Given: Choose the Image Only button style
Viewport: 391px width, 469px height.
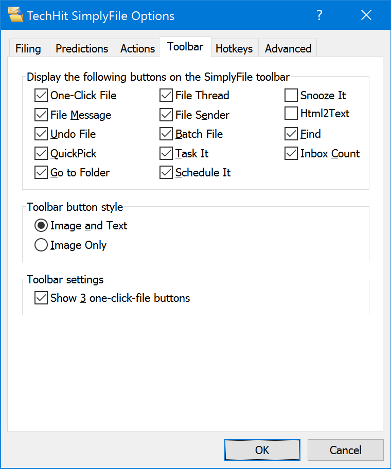Looking at the screenshot, I should point(41,245).
